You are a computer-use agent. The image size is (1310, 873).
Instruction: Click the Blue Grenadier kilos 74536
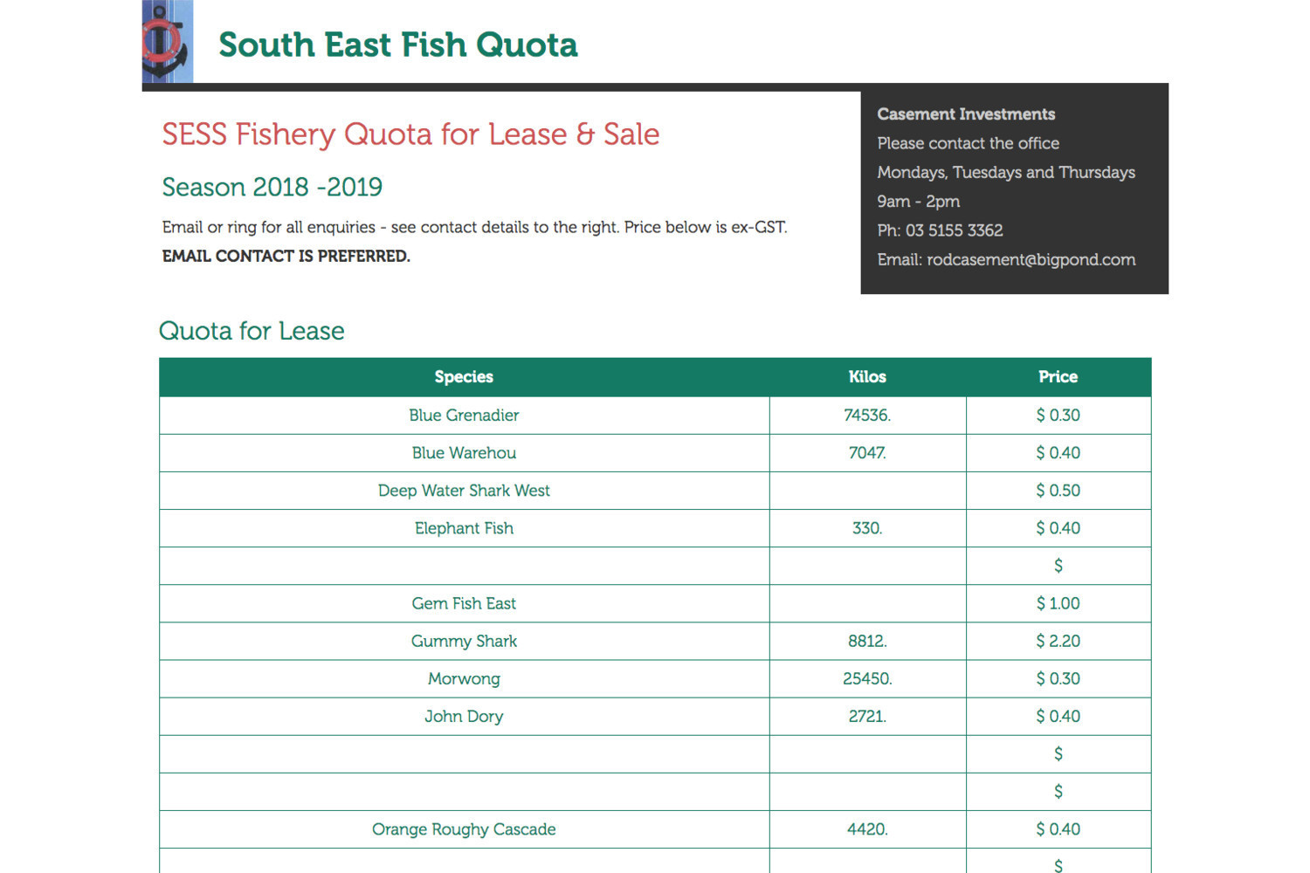(x=867, y=416)
